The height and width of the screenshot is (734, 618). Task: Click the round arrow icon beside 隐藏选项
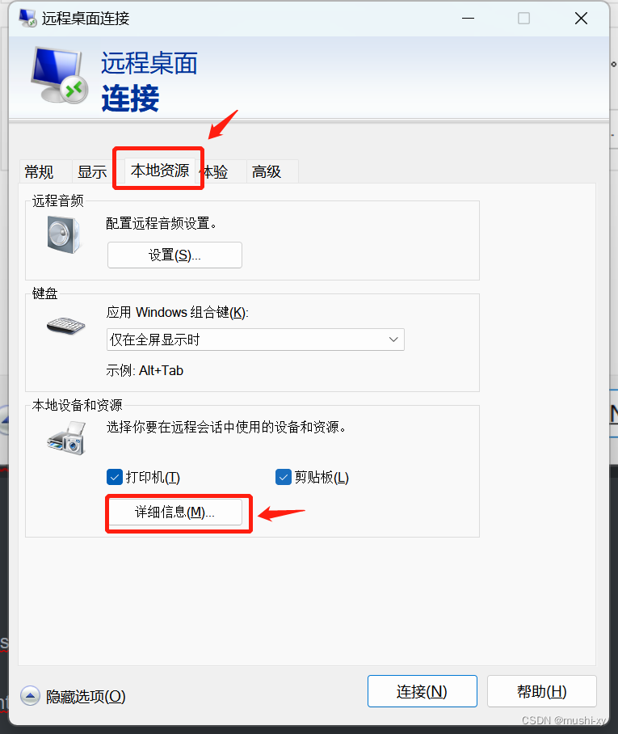point(31,696)
